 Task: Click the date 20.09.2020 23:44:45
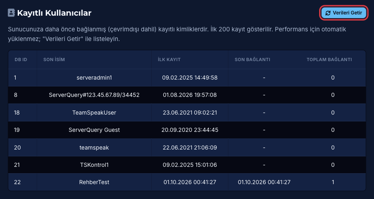coord(190,130)
